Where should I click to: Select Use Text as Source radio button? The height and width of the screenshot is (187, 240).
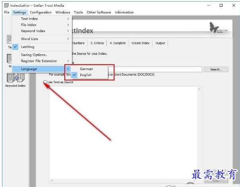pyautogui.click(x=45, y=82)
